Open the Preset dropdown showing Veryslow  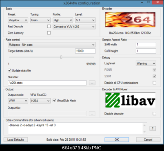point(18,20)
